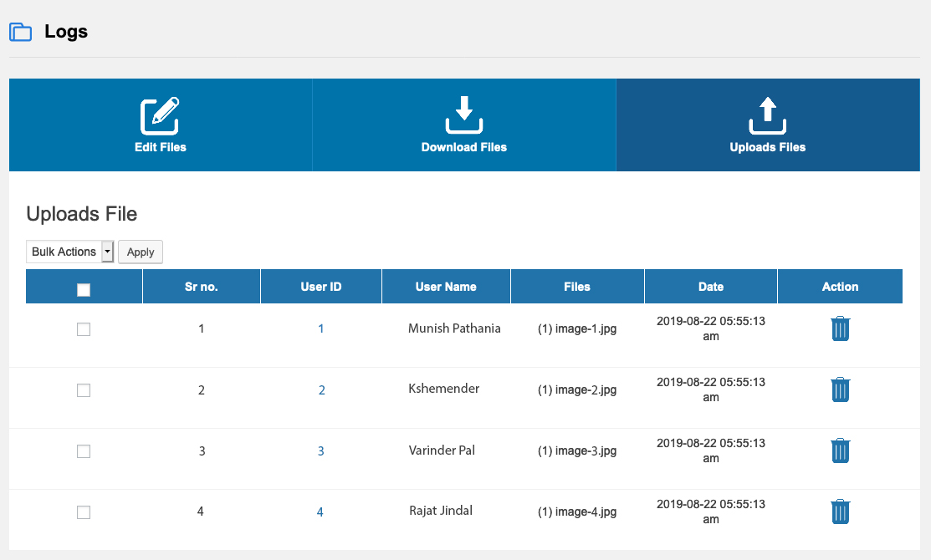Delete the Munish Pathania upload entry
This screenshot has height=560, width=931.
click(840, 328)
